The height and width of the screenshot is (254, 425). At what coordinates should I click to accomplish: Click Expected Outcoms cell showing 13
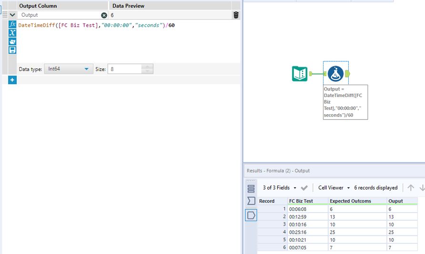pyautogui.click(x=357, y=217)
